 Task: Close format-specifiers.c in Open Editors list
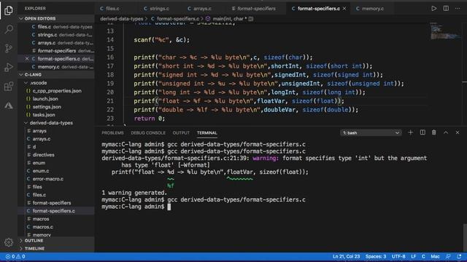pos(27,59)
